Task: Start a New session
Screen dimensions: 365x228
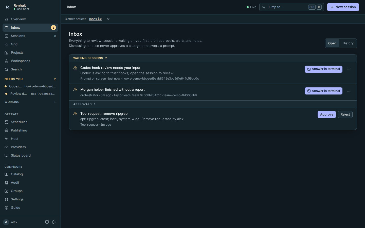Action: [x=343, y=7]
